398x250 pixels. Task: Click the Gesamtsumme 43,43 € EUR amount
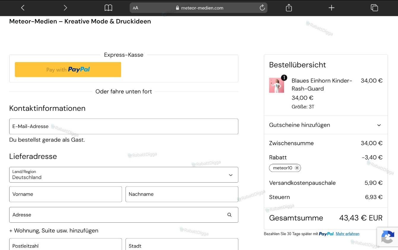tap(361, 218)
